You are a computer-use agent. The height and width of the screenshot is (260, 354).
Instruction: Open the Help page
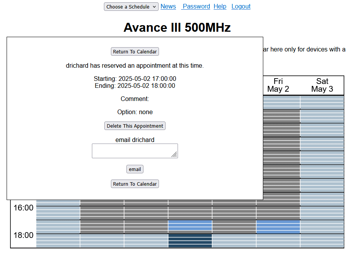coord(220,6)
